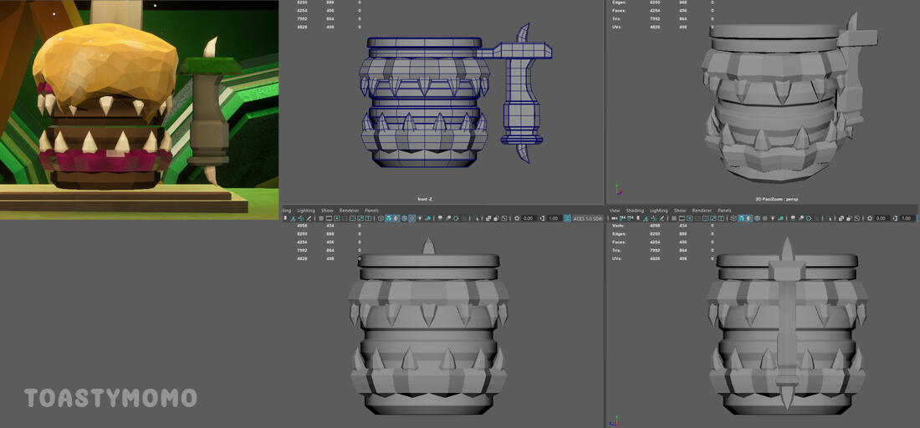
Task: Open the ACES 1.0 SDR view transform dropdown
Action: [x=585, y=218]
